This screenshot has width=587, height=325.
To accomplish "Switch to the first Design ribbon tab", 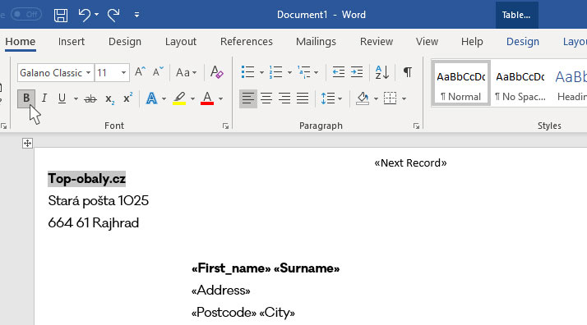I will coord(125,42).
